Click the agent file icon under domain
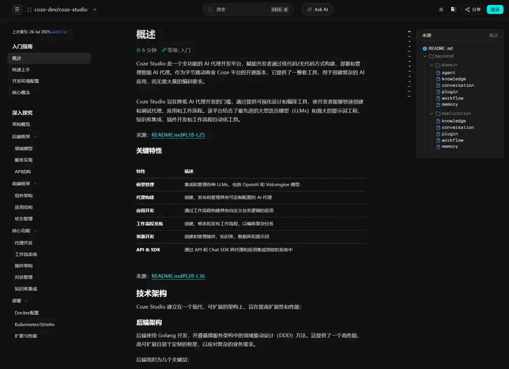This screenshot has height=369, width=509. (438, 73)
